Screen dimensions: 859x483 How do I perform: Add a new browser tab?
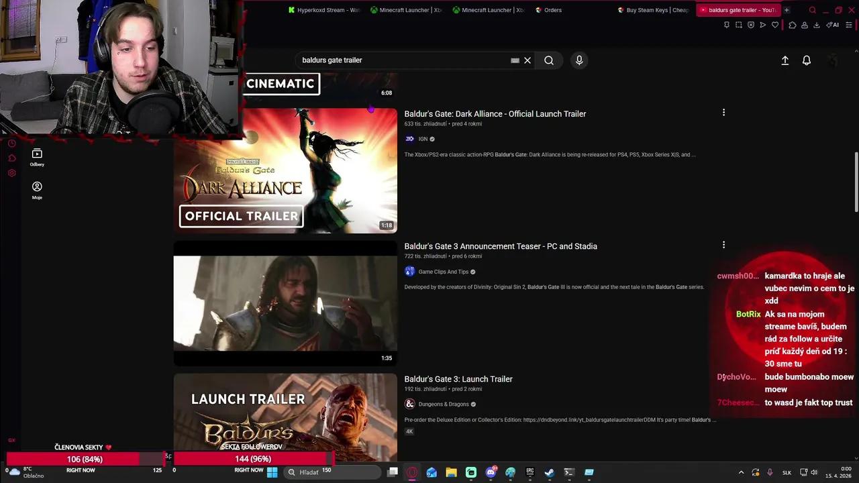point(787,10)
